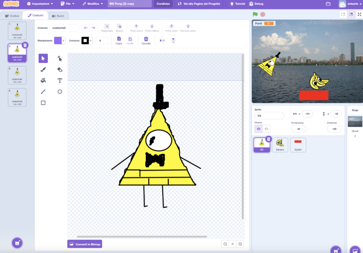
Task: Zoom in the costume canvas
Action: click(240, 244)
